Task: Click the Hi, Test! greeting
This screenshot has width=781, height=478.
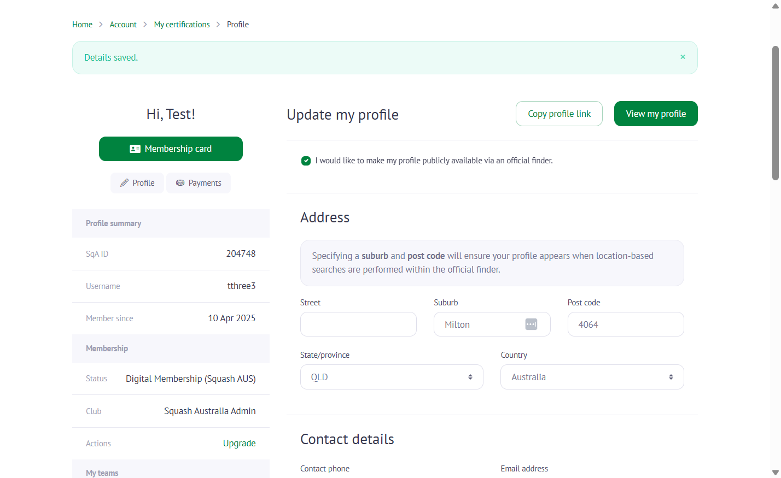Action: pos(171,114)
